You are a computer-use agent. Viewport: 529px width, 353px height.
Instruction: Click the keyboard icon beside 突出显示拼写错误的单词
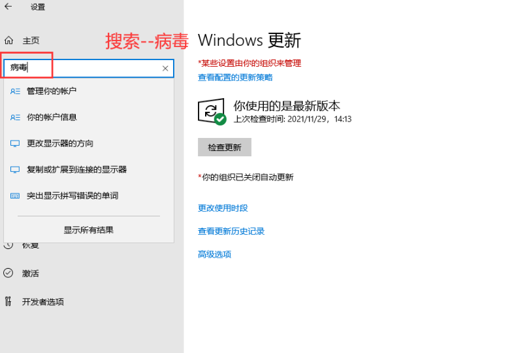coord(15,196)
